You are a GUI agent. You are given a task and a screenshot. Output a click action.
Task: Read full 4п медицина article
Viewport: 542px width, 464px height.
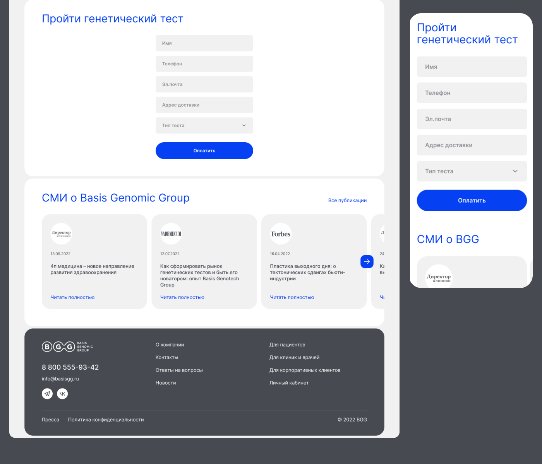click(x=72, y=297)
